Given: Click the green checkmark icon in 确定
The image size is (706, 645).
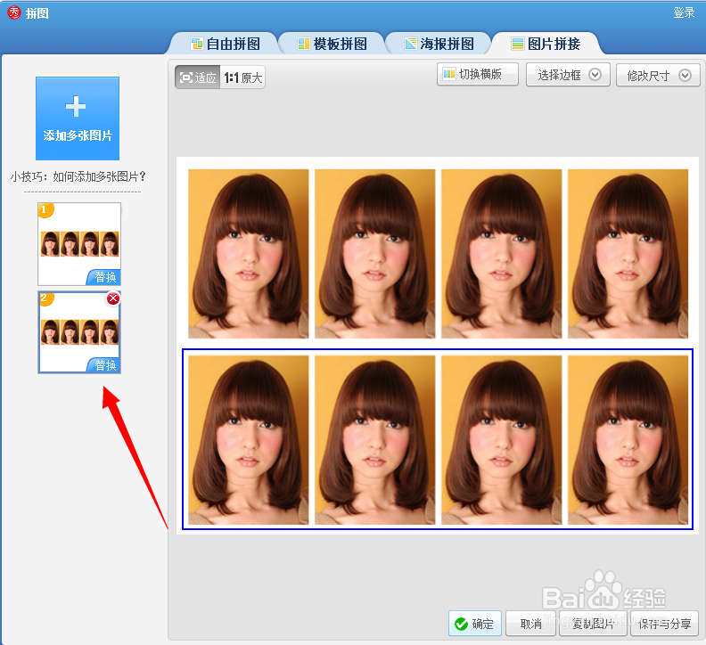Looking at the screenshot, I should click(461, 624).
